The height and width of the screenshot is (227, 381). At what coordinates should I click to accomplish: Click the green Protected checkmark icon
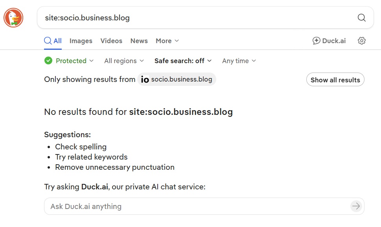click(x=48, y=60)
